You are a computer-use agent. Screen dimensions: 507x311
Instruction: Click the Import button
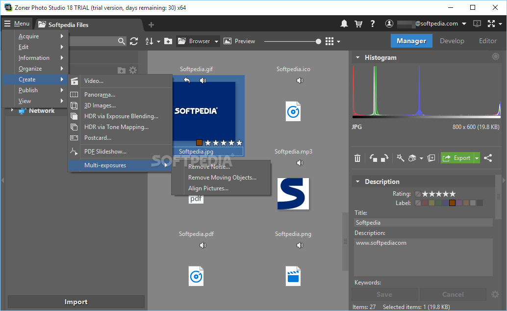pos(76,302)
